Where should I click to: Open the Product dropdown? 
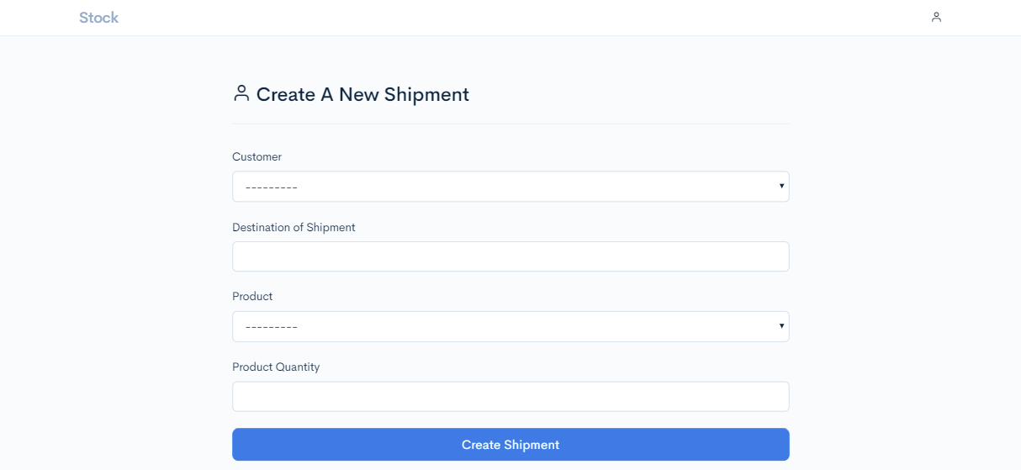(x=510, y=327)
